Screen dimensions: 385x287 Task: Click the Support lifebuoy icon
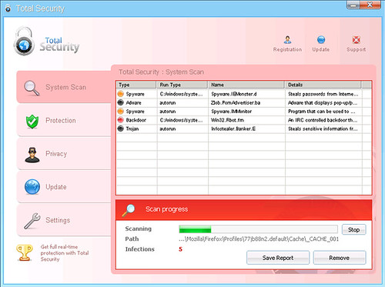coord(356,40)
